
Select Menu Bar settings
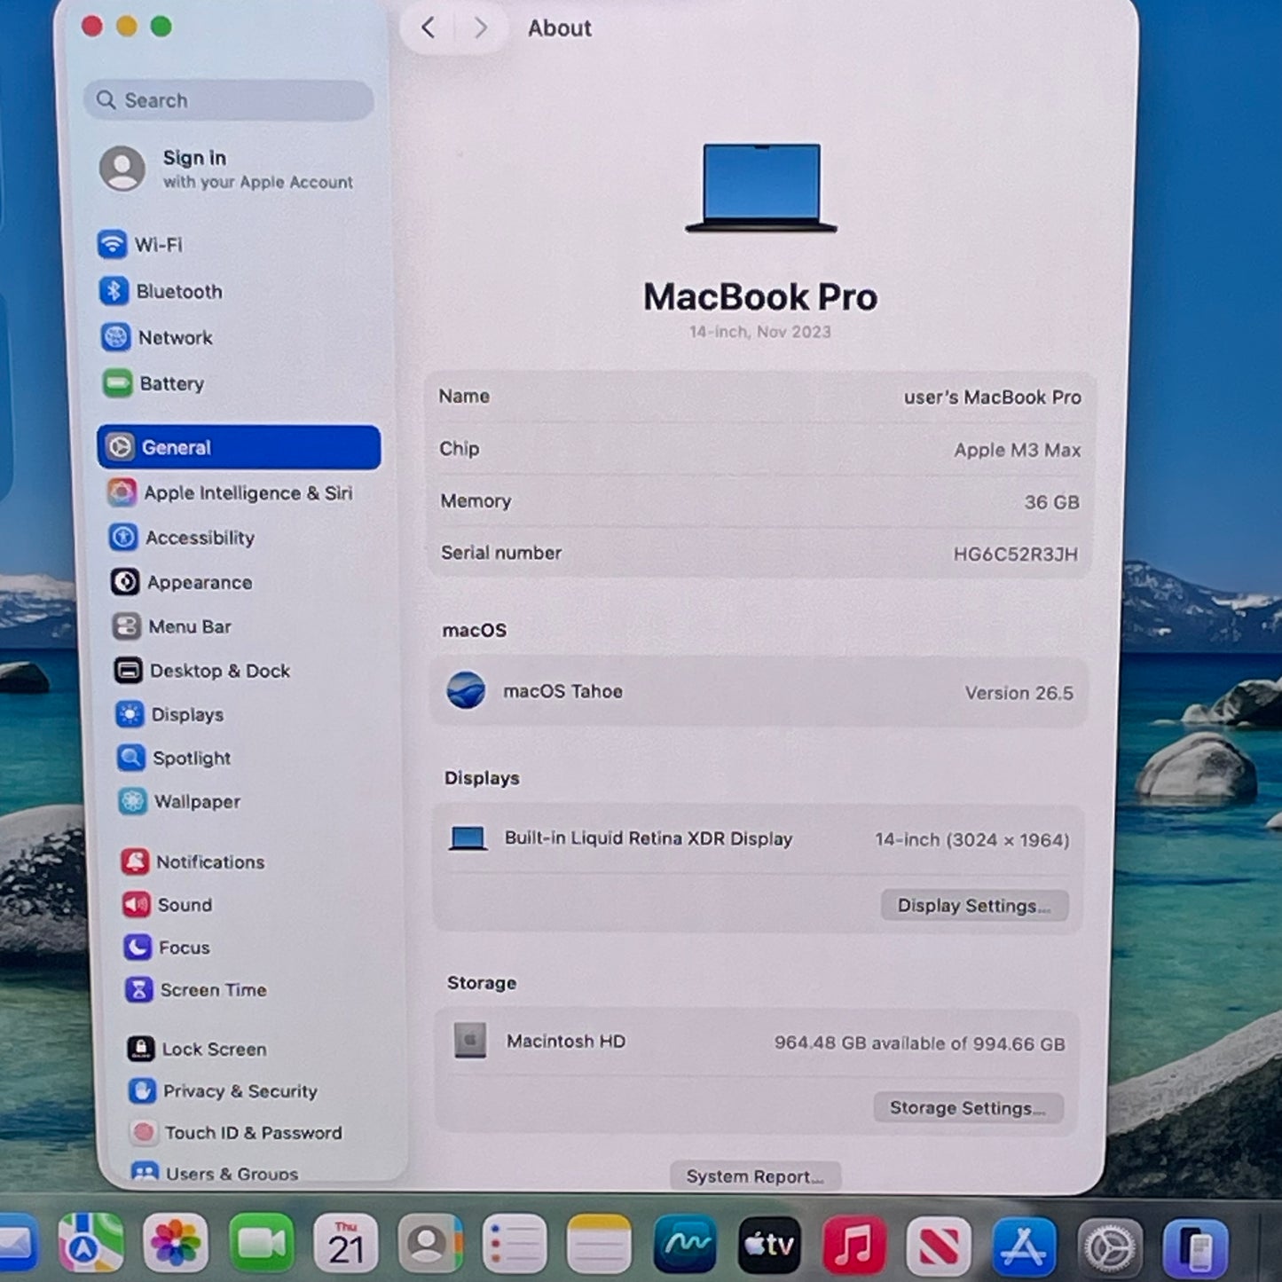(172, 626)
